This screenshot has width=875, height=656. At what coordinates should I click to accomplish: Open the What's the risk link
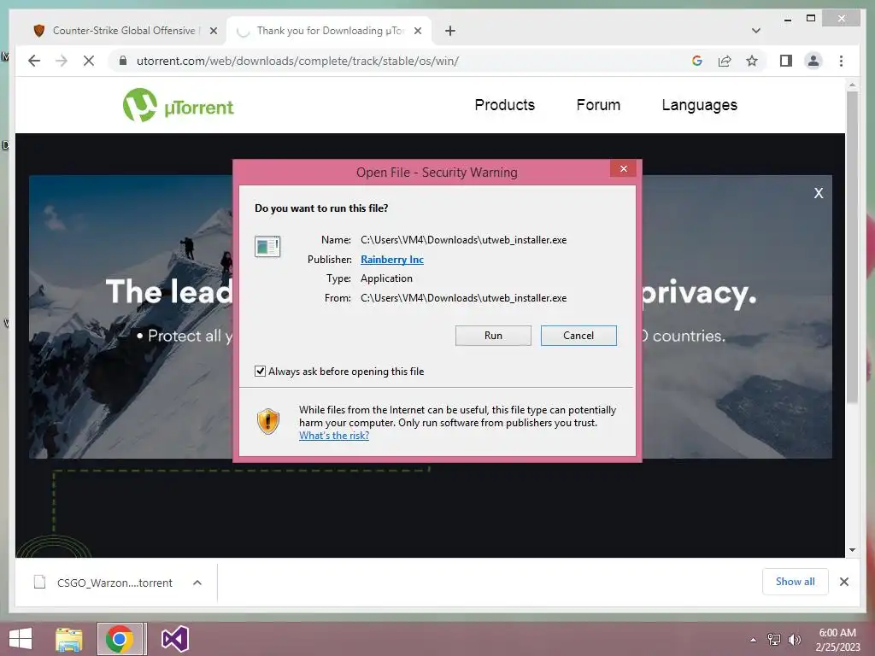[x=334, y=436]
